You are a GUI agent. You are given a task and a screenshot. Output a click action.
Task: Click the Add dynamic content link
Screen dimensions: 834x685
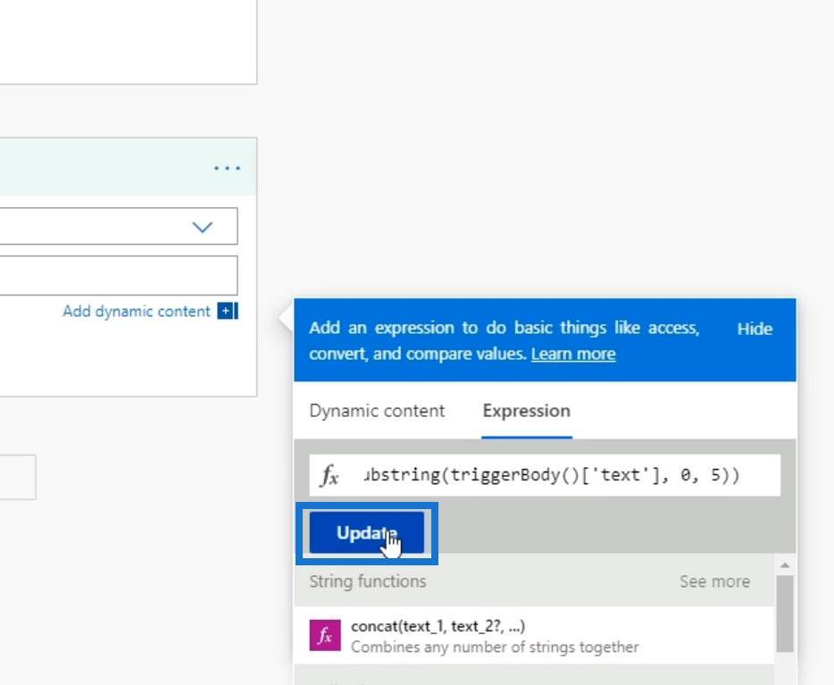point(136,311)
